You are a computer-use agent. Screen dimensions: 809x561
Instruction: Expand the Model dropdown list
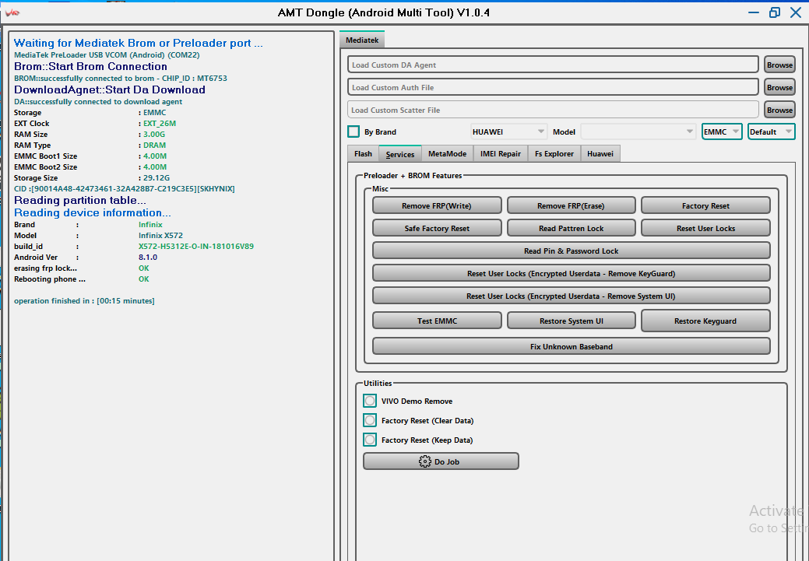638,131
